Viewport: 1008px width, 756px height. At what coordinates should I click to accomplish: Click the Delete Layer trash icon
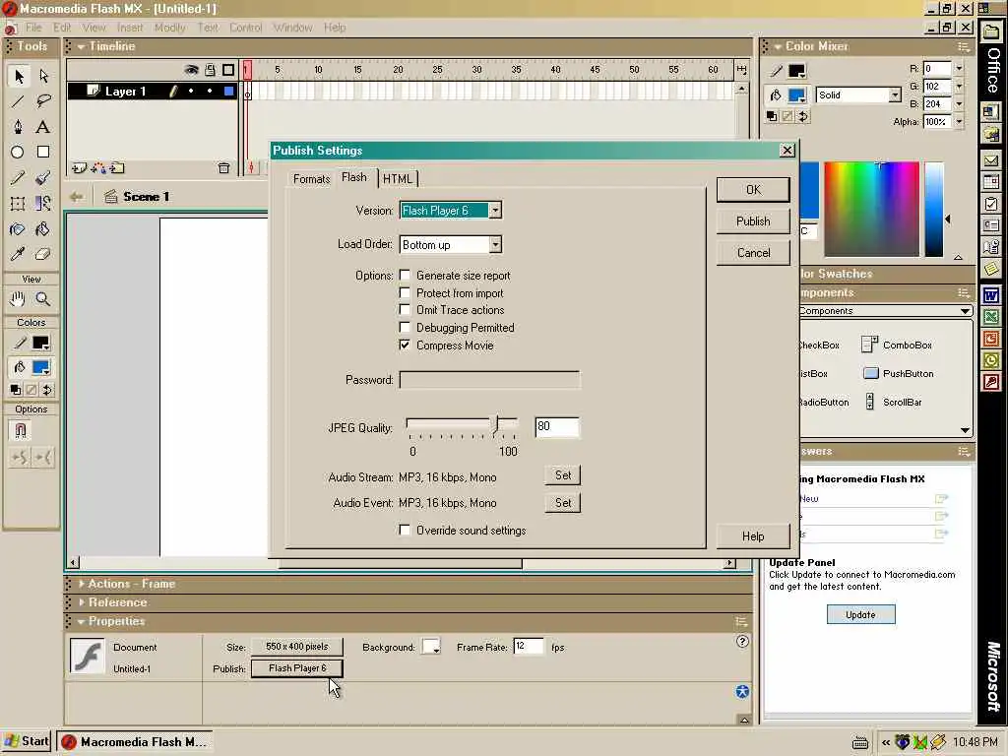click(223, 167)
